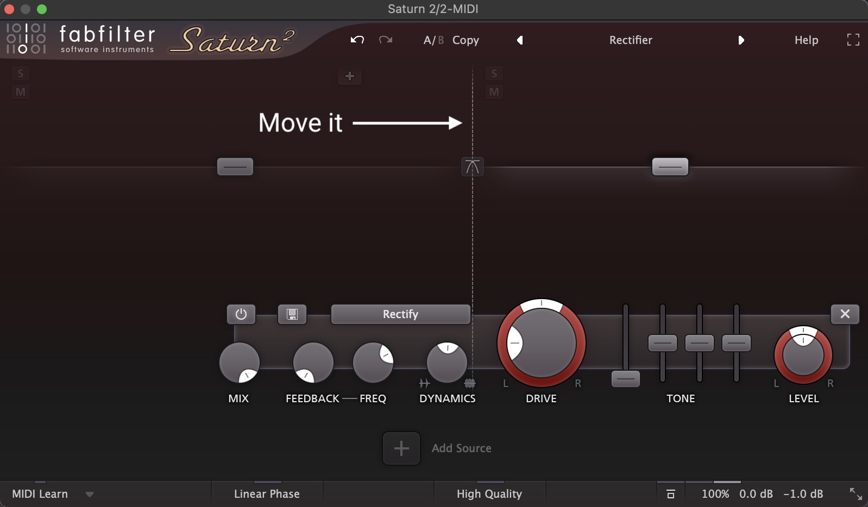
Task: Click the LEVEL knob
Action: [x=803, y=355]
